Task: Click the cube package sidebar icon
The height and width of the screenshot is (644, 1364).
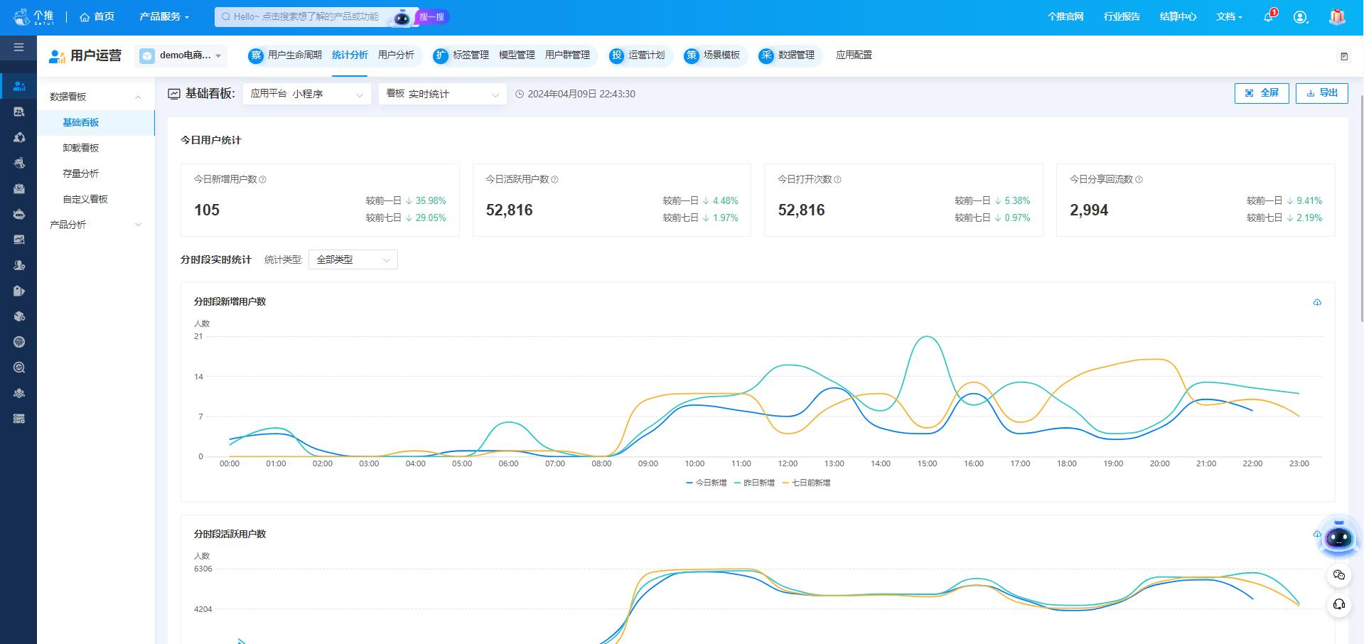Action: point(19,316)
